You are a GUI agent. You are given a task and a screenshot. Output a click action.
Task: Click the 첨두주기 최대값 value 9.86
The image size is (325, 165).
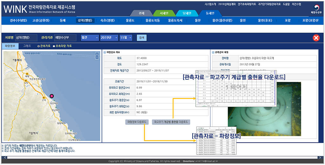(x=139, y=106)
